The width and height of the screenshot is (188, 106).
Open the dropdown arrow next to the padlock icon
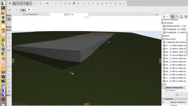coord(44,3)
